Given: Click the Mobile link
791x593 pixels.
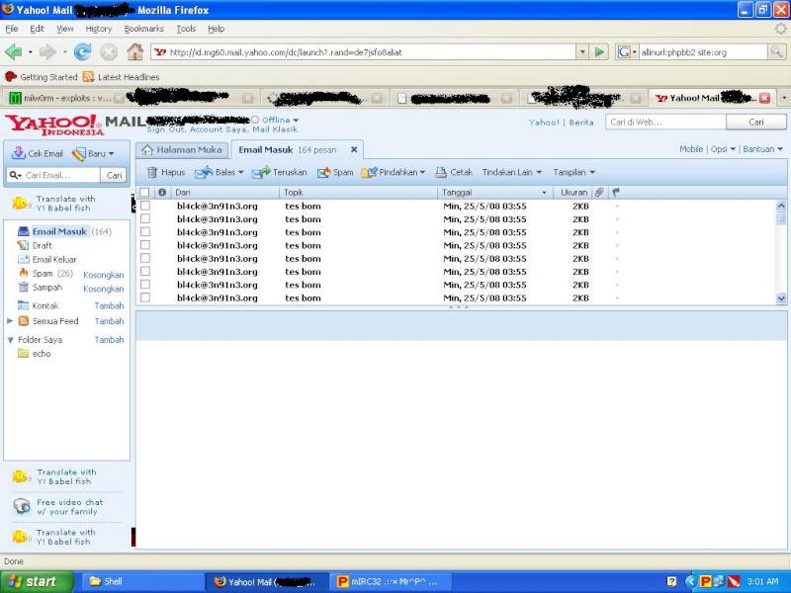Looking at the screenshot, I should pos(691,149).
